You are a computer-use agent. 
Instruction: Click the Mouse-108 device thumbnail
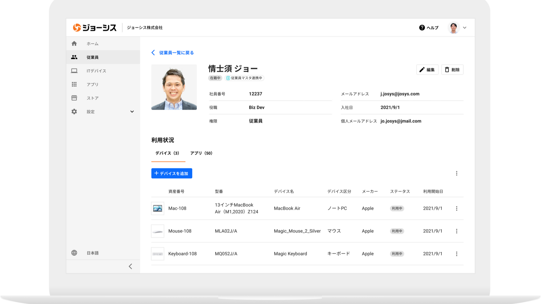[x=158, y=231]
